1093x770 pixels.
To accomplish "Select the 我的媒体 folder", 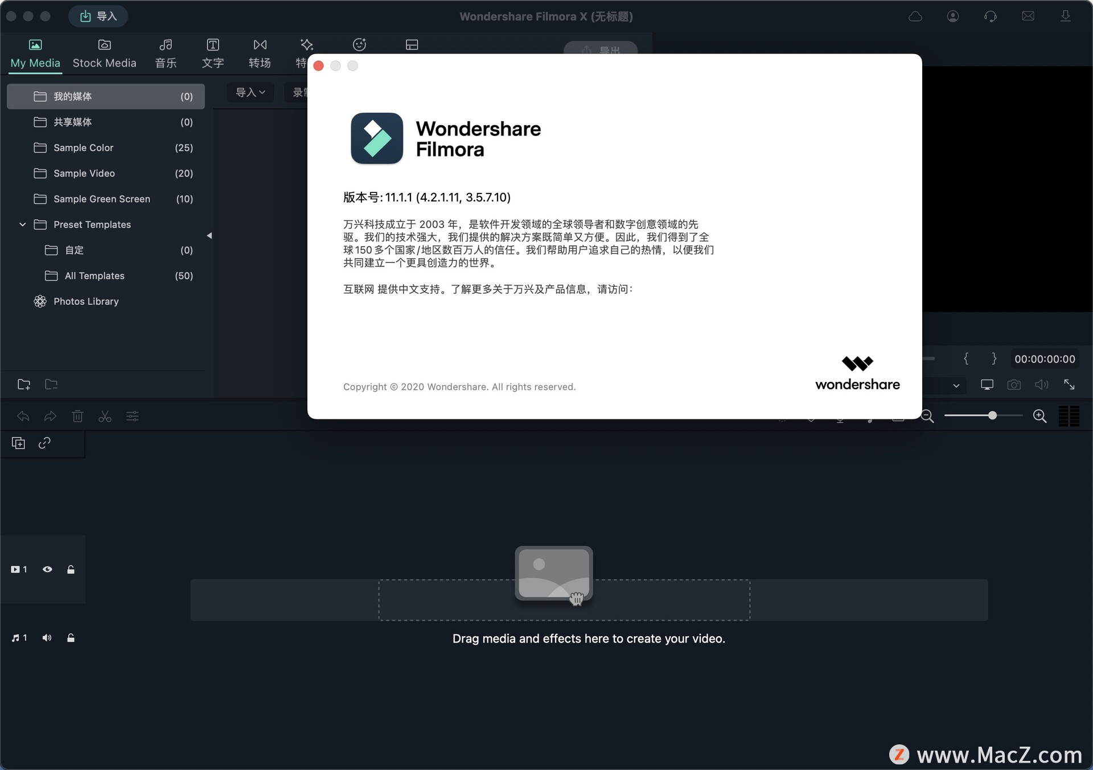I will point(106,96).
